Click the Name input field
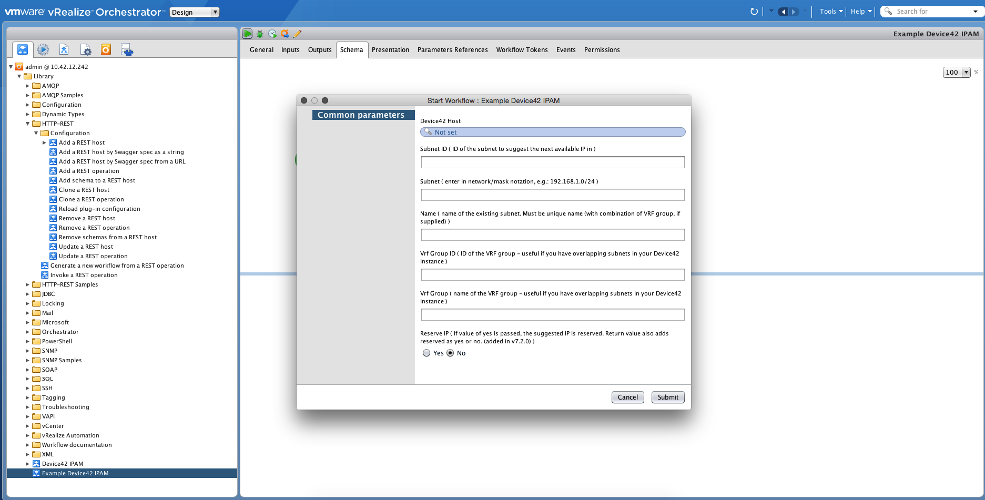 [x=553, y=234]
